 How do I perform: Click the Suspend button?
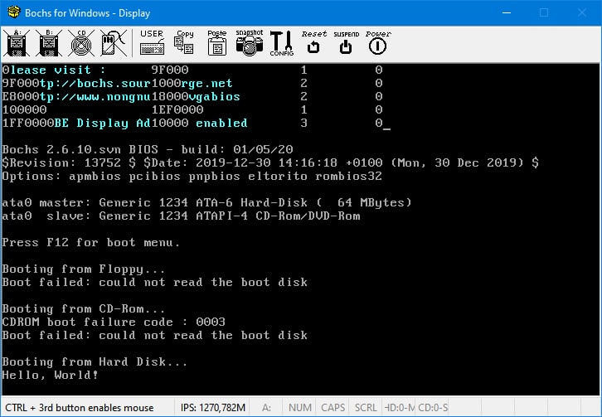[346, 43]
